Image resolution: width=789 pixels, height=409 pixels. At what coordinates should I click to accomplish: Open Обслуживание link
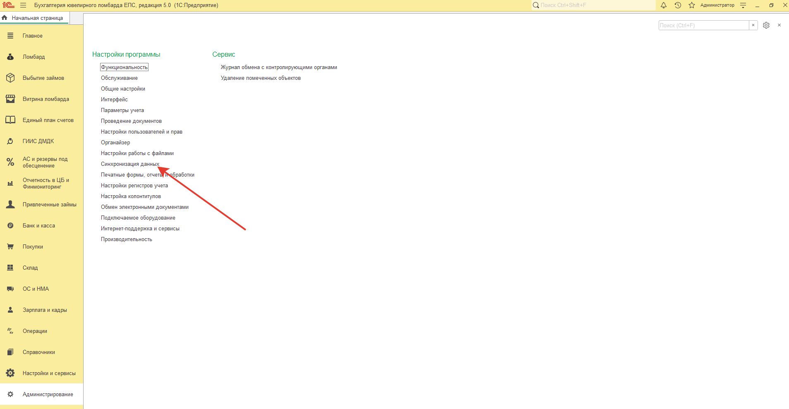coord(119,78)
